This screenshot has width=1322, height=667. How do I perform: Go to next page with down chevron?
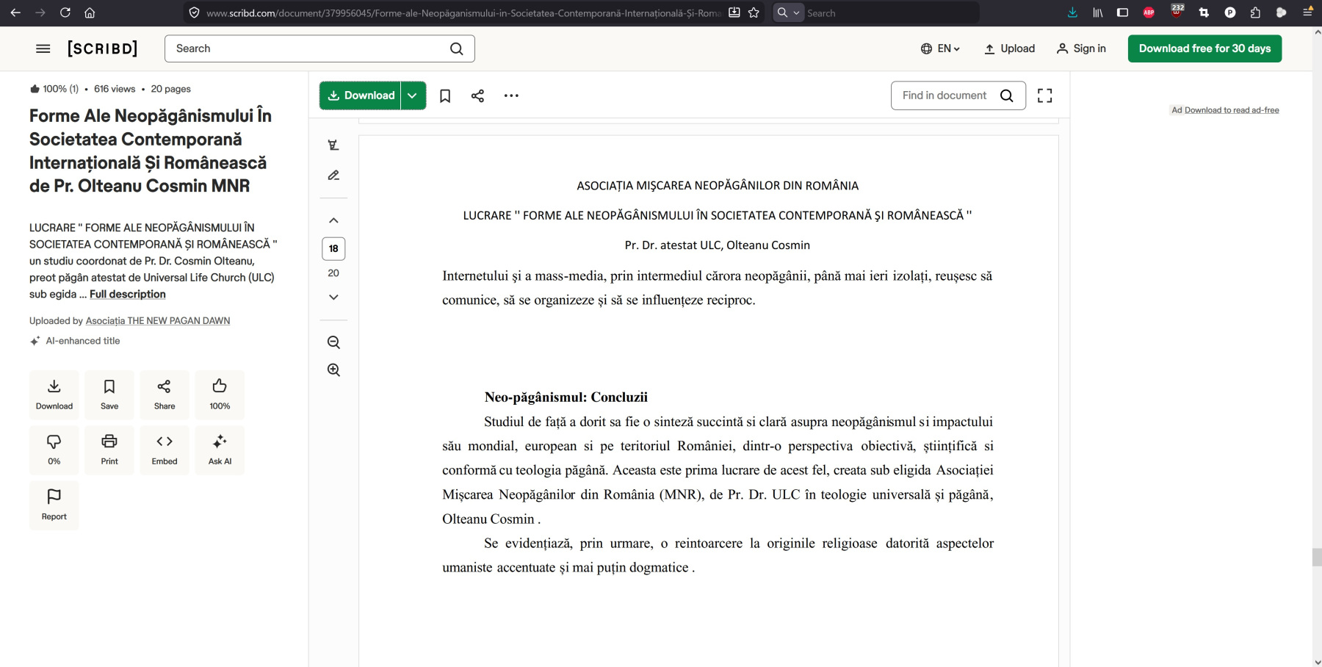[333, 298]
